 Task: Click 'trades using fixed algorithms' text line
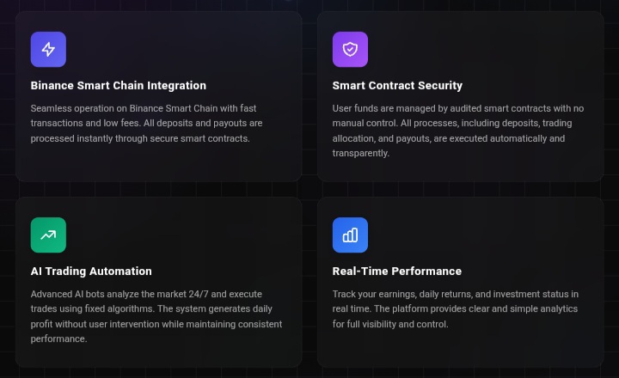[x=151, y=308]
